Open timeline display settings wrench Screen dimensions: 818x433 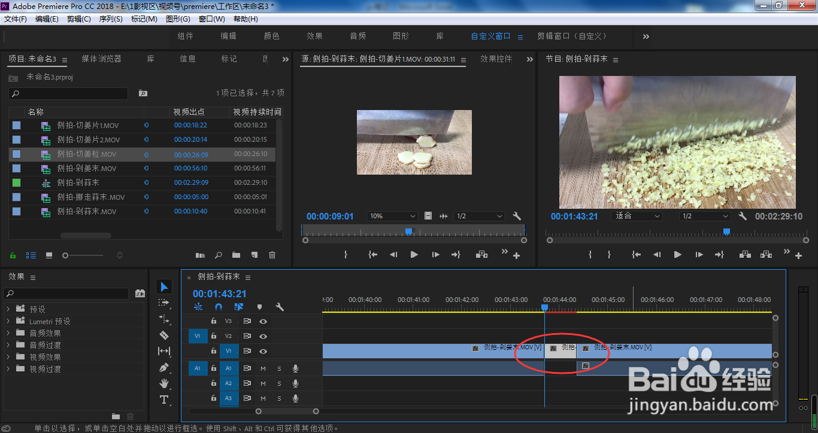point(280,307)
